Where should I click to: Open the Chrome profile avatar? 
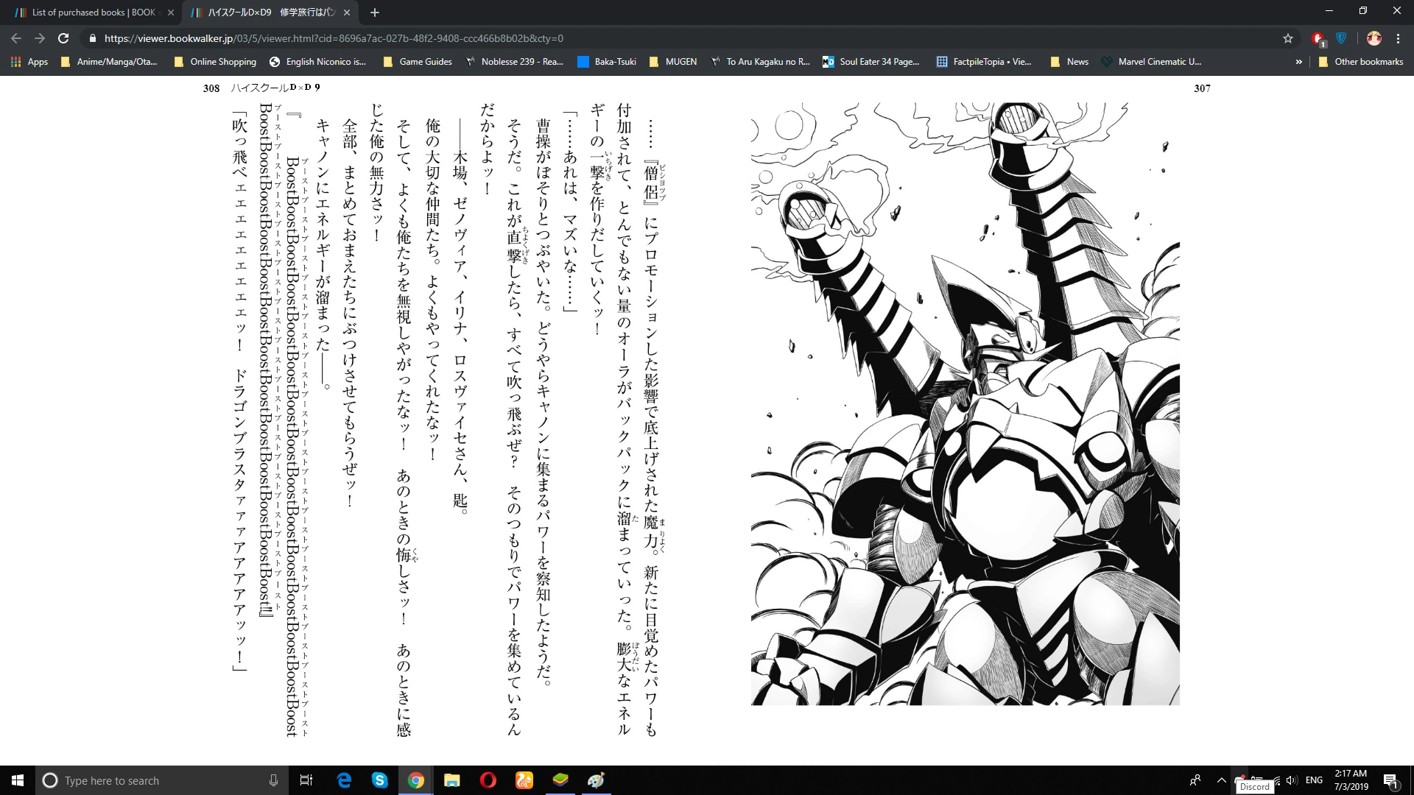point(1373,38)
